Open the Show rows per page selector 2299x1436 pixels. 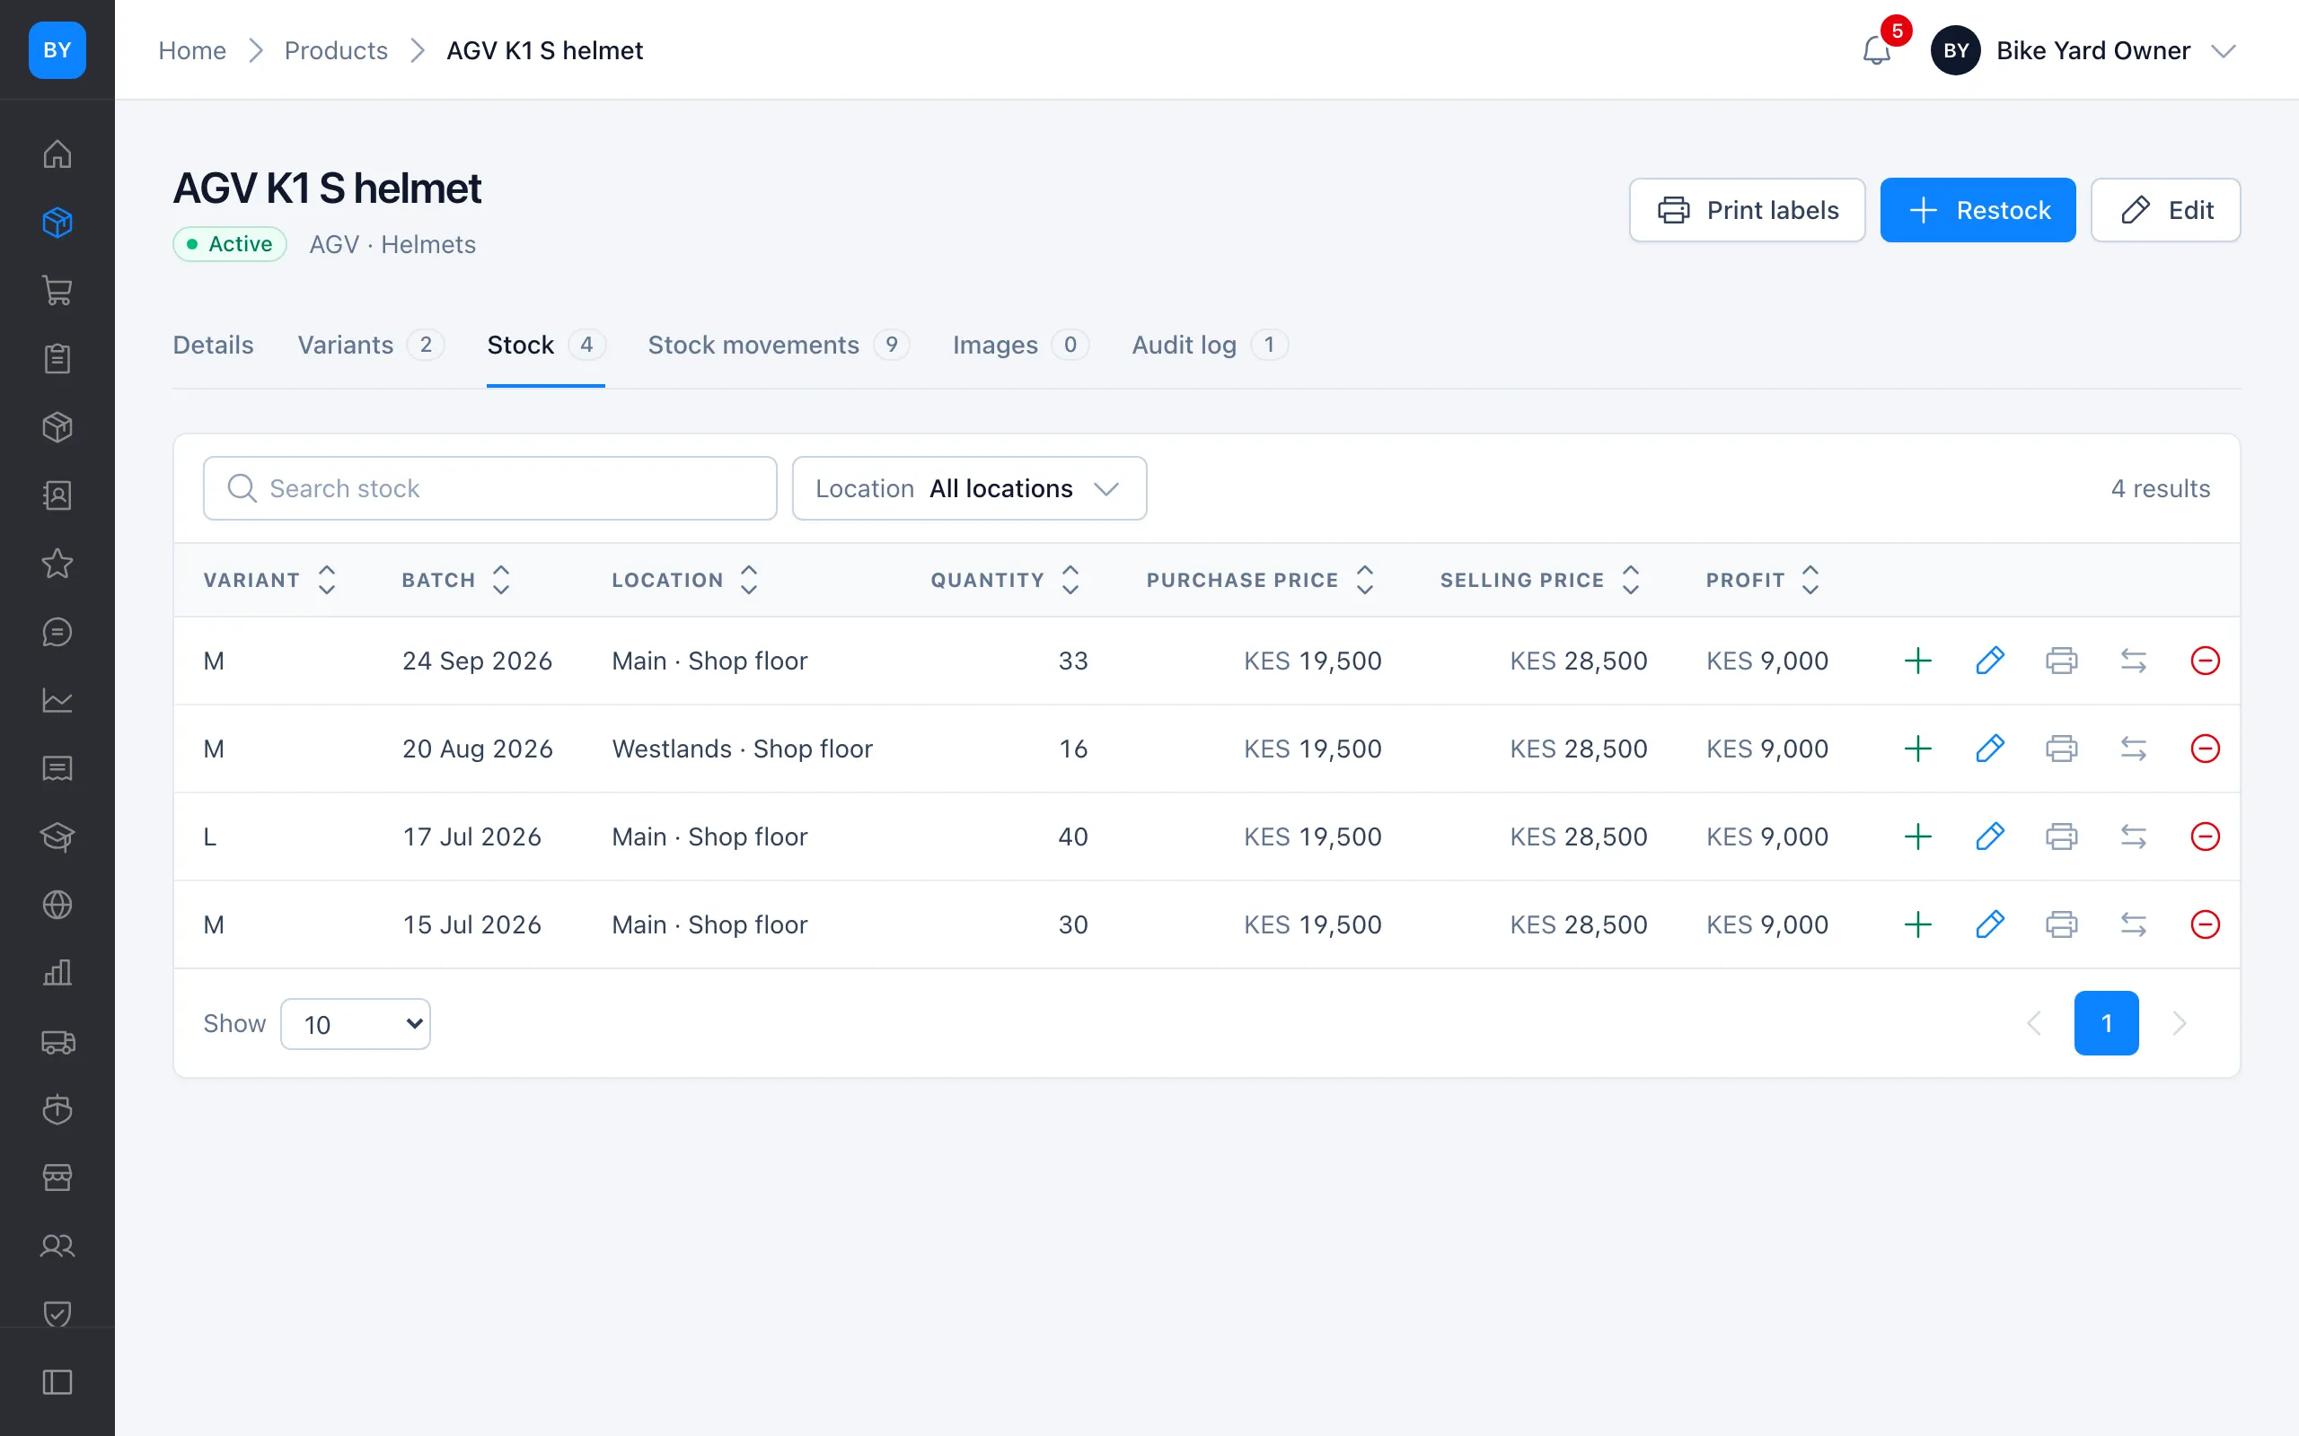[x=356, y=1024]
